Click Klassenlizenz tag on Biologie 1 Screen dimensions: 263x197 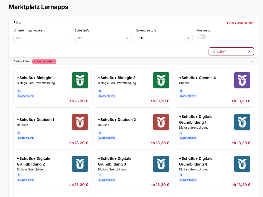(x=26, y=96)
